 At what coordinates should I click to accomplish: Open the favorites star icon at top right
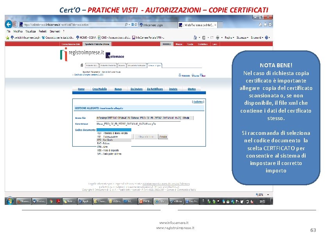coord(265,25)
